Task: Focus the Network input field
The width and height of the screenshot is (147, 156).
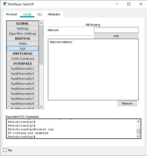Action: pyautogui.click(x=116, y=30)
